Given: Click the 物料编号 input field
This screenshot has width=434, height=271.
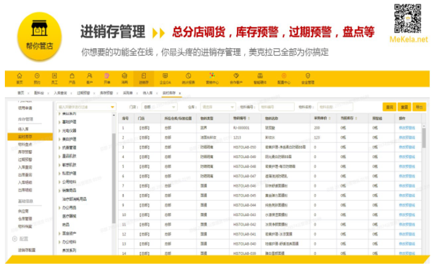Looking at the screenshot, I should pos(277,107).
